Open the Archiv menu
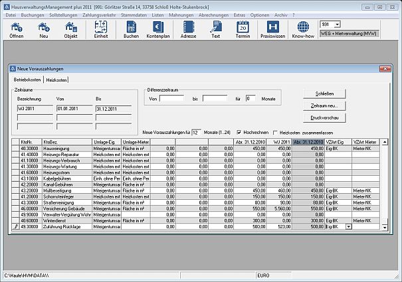This screenshot has height=282, width=402. pyautogui.click(x=280, y=15)
